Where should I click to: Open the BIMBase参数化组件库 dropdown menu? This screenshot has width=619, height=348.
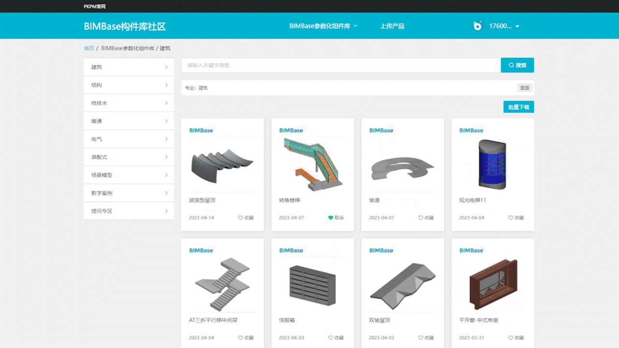tap(324, 26)
